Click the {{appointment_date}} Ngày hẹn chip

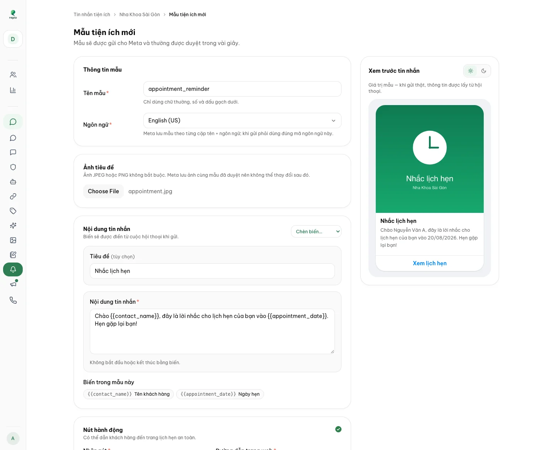pos(220,394)
